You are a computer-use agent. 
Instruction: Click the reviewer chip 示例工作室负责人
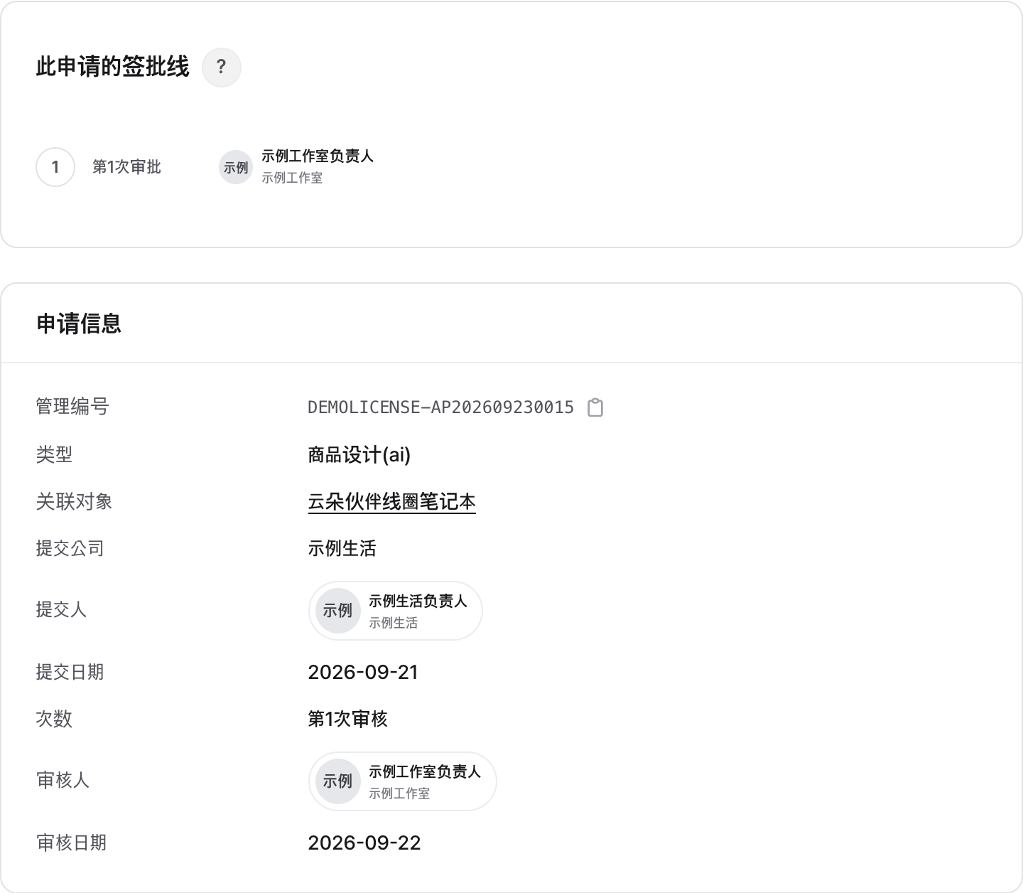point(402,781)
